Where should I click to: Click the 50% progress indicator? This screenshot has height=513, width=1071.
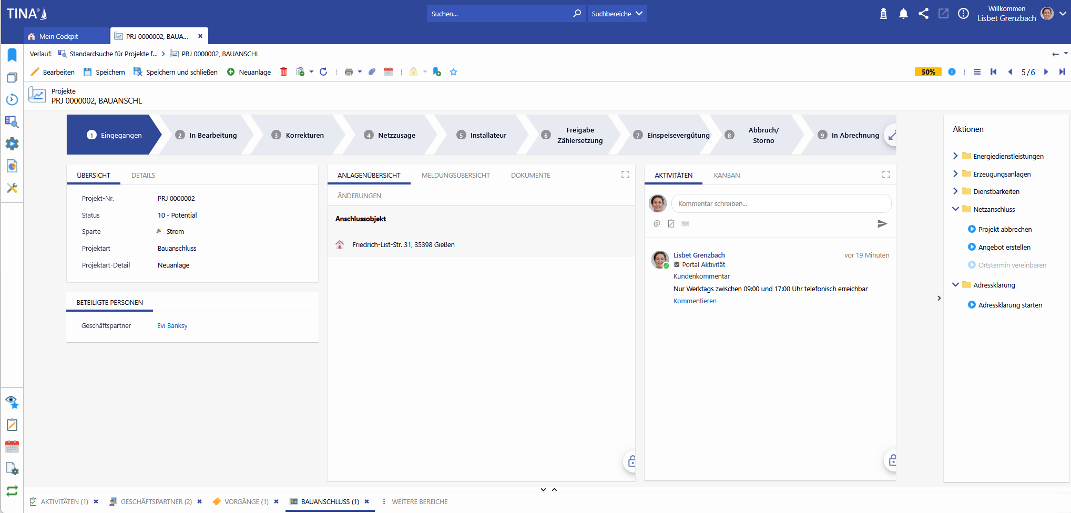tap(928, 72)
